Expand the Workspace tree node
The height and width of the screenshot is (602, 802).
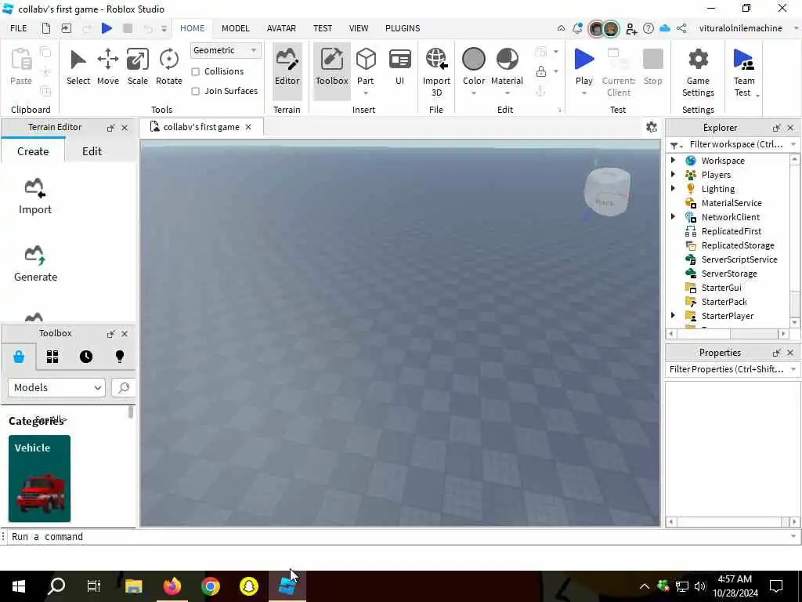coord(673,160)
